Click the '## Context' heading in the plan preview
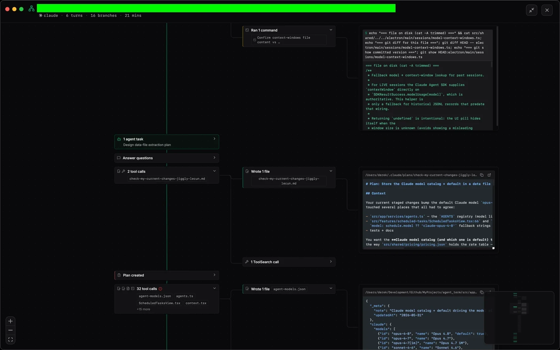Viewport: 560px width, 350px height. [376, 193]
